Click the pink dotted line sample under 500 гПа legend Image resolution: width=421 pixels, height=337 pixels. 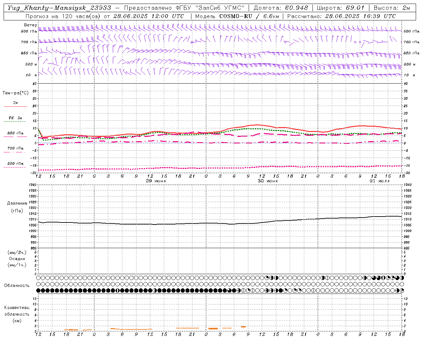coord(14,167)
